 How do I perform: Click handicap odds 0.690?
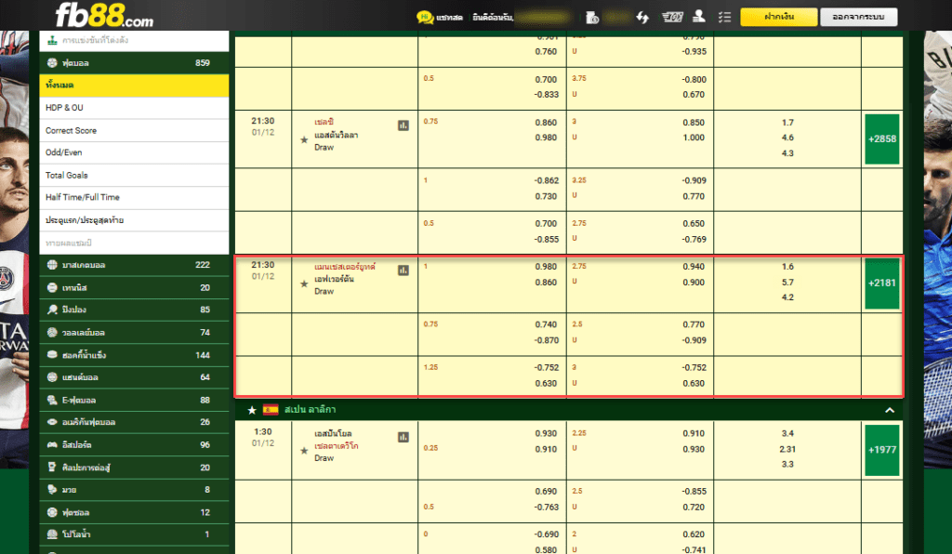point(546,492)
